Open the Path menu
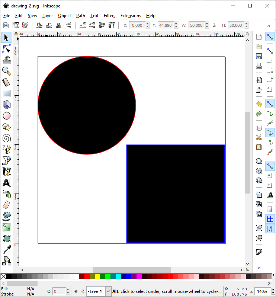This screenshot has height=297, width=276. [81, 16]
